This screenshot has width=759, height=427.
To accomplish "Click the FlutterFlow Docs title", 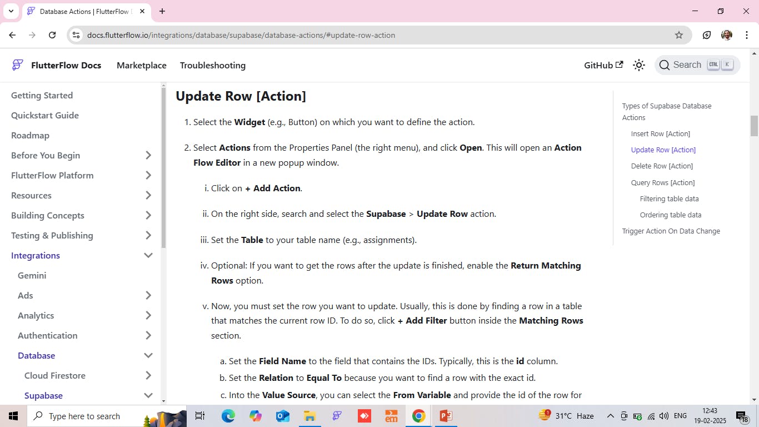I will tap(66, 65).
